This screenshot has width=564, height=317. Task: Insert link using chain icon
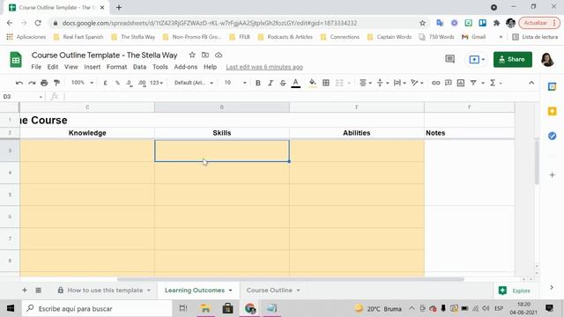pos(435,83)
